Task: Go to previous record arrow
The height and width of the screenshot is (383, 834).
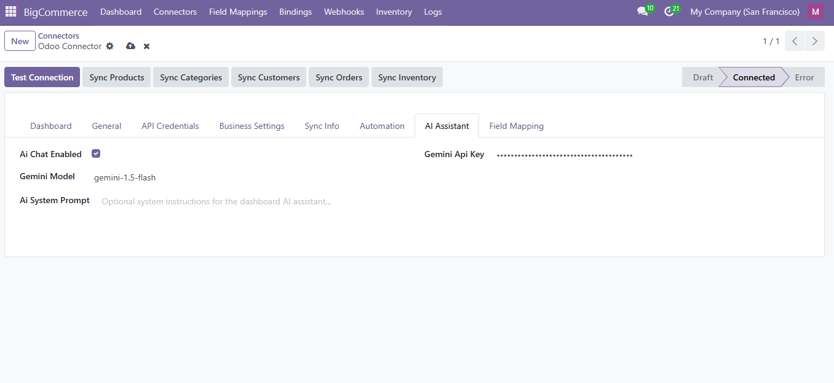Action: [795, 41]
